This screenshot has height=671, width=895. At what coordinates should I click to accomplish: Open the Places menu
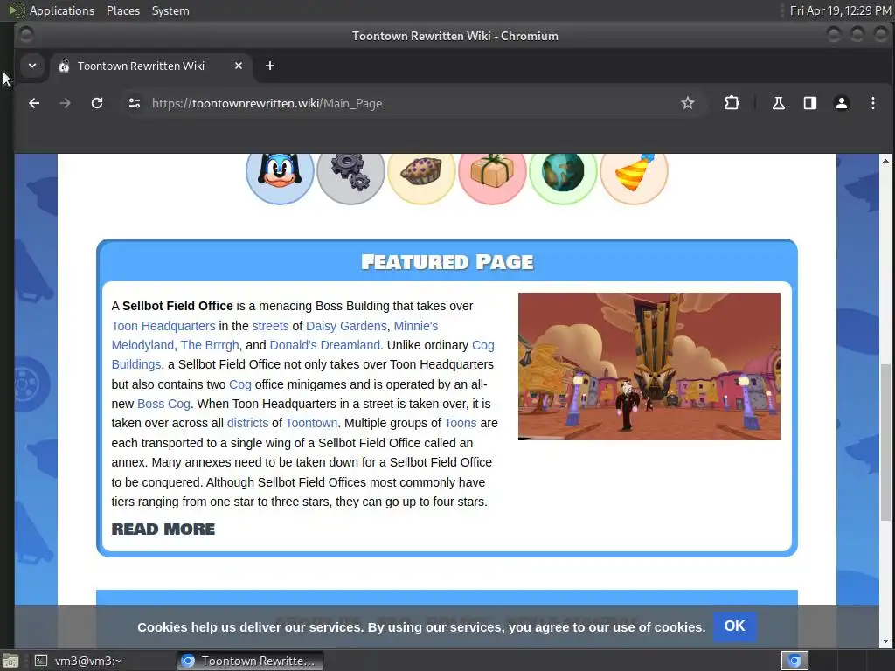point(123,10)
